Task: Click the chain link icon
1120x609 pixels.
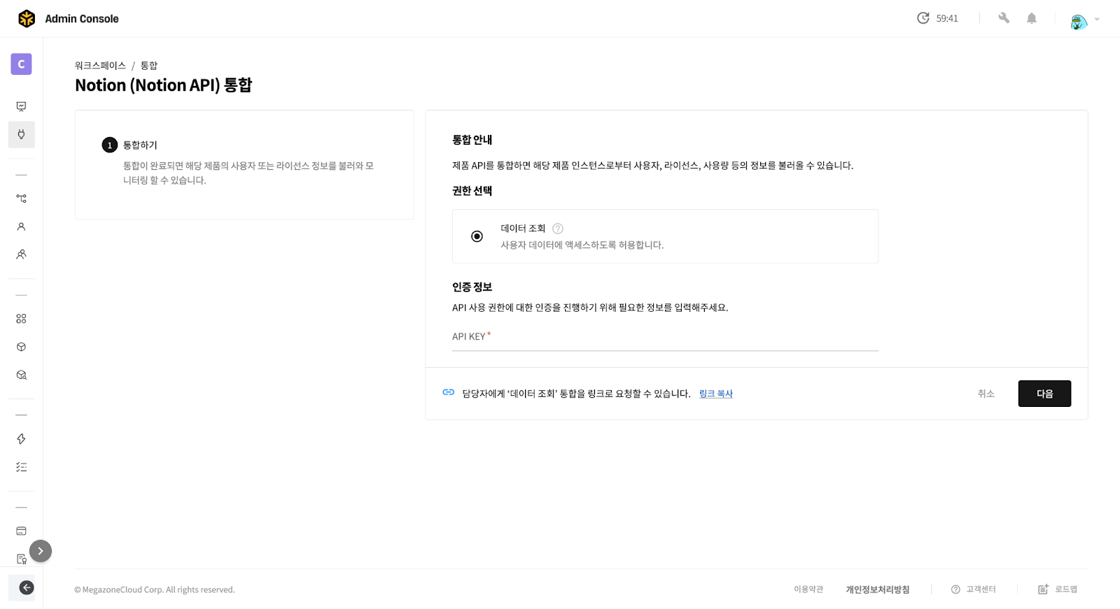Action: 449,393
